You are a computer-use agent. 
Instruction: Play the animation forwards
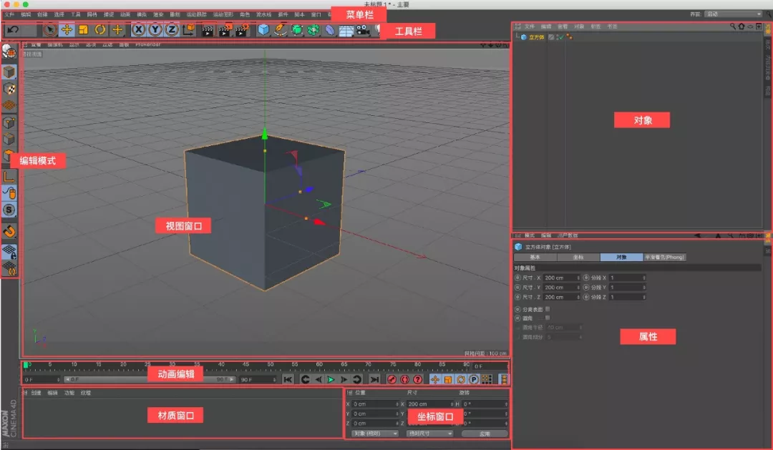pyautogui.click(x=331, y=379)
